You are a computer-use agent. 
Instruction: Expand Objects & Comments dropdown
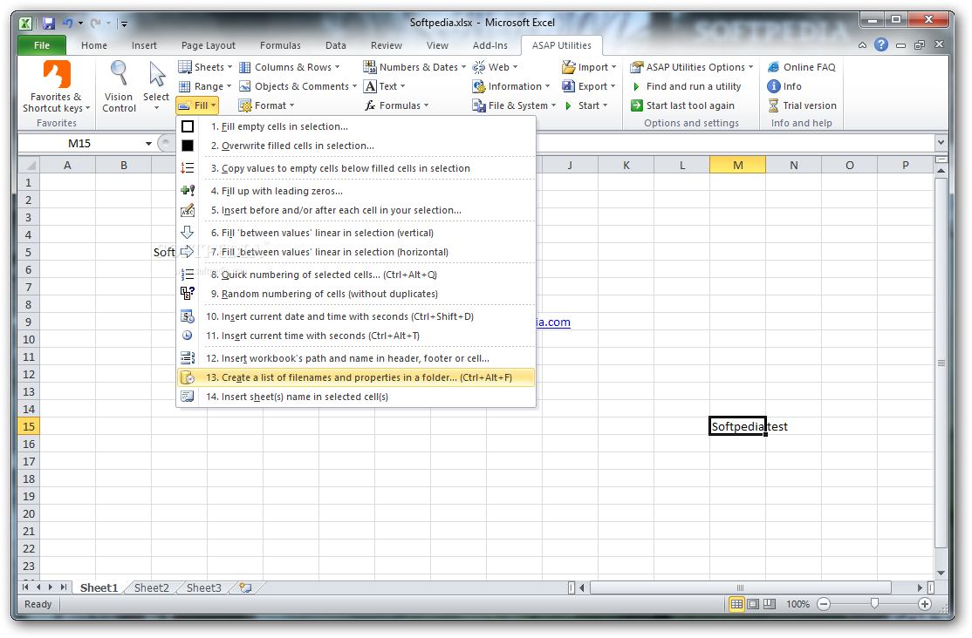298,86
